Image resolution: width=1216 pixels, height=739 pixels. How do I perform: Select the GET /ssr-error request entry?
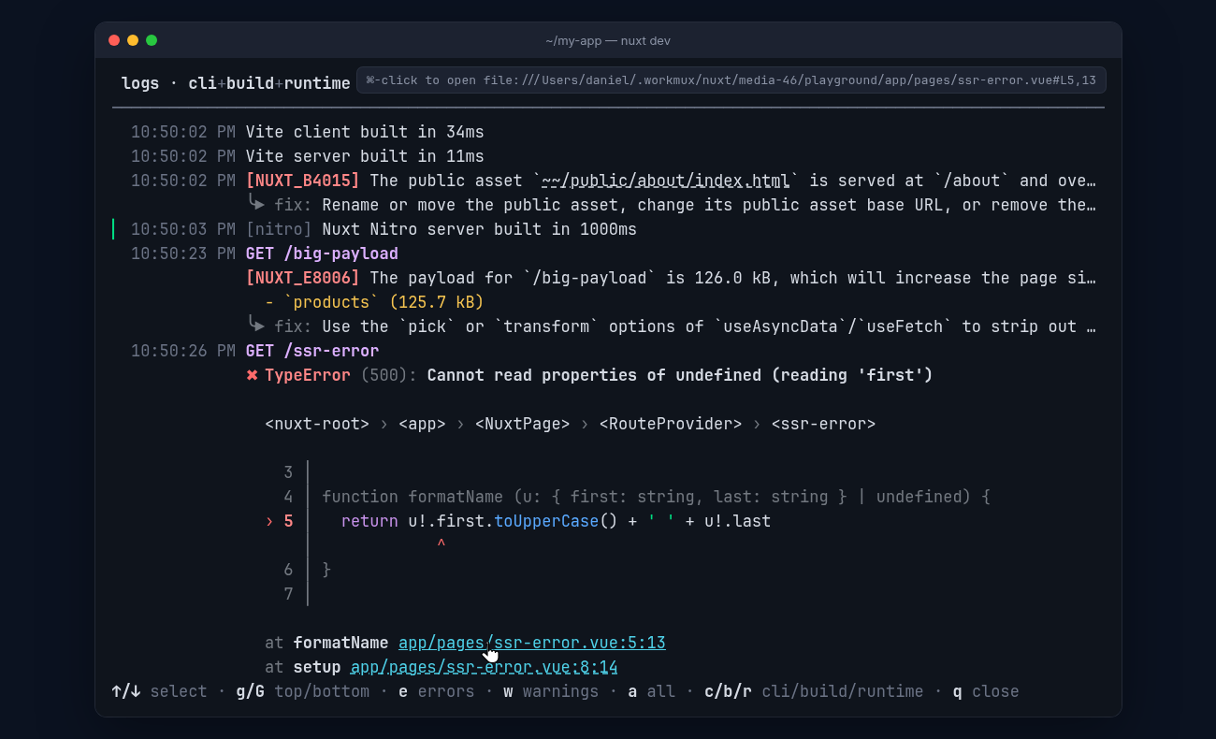[x=312, y=351]
